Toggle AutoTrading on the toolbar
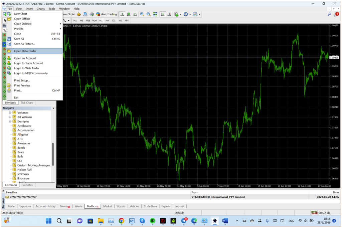 [x=107, y=14]
